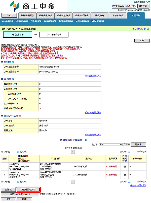Open 指定許可管理 submenu link
This screenshot has height=203, width=151.
50,21
